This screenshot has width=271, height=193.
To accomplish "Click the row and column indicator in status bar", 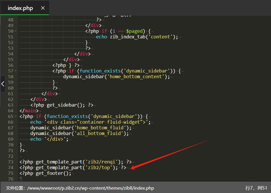I will [x=256, y=188].
